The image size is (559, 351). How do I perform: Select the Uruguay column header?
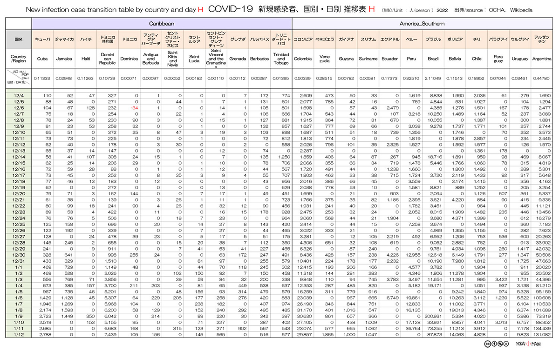tap(520, 59)
